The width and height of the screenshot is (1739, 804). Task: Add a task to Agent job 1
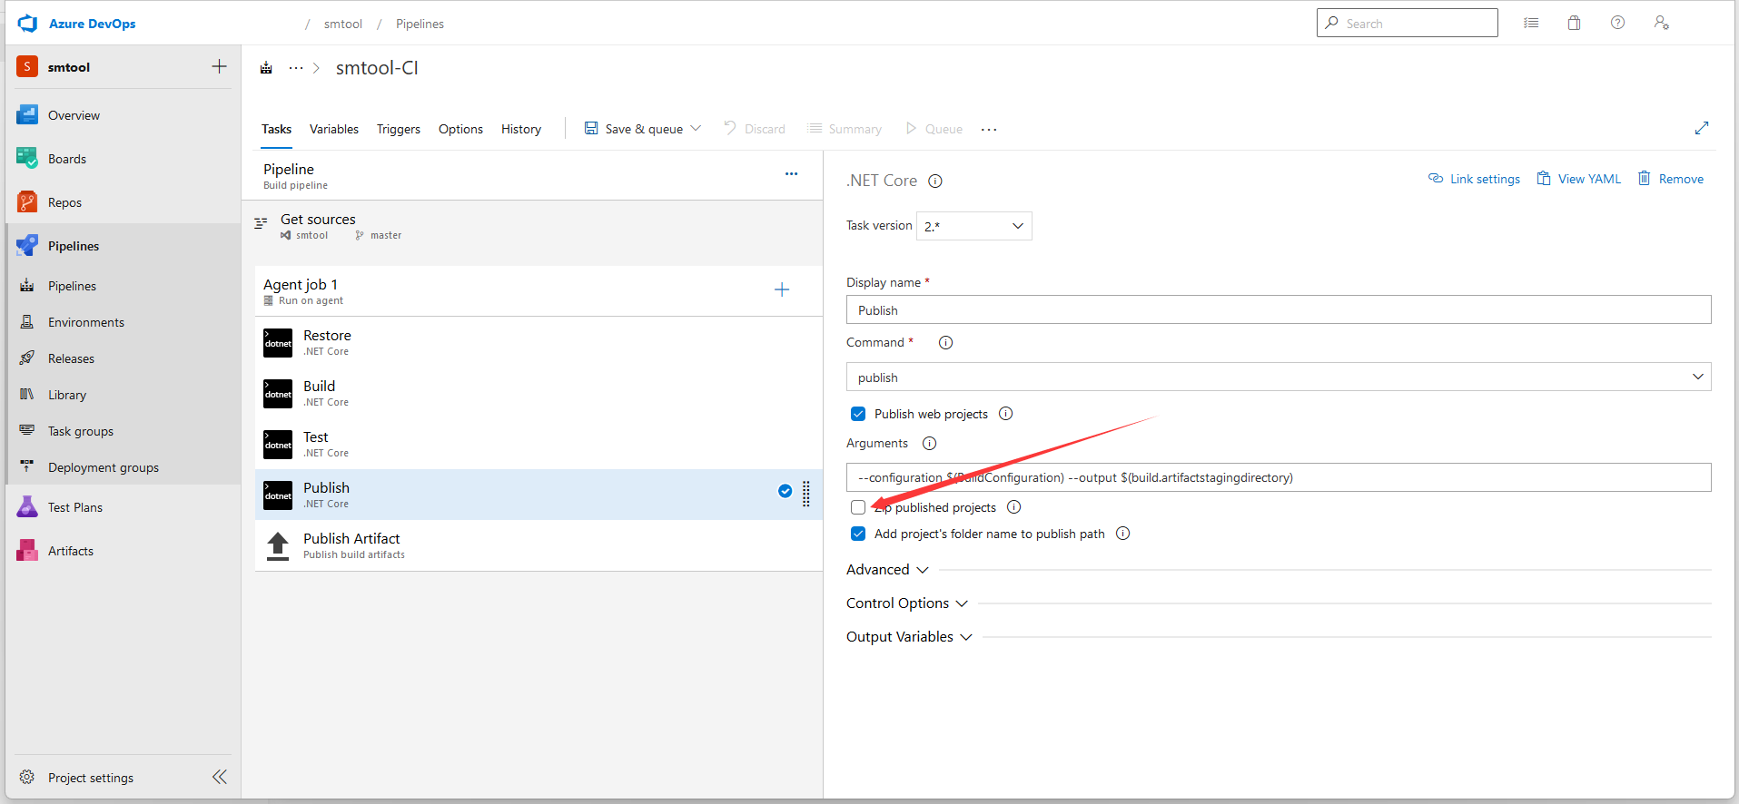[x=781, y=289]
